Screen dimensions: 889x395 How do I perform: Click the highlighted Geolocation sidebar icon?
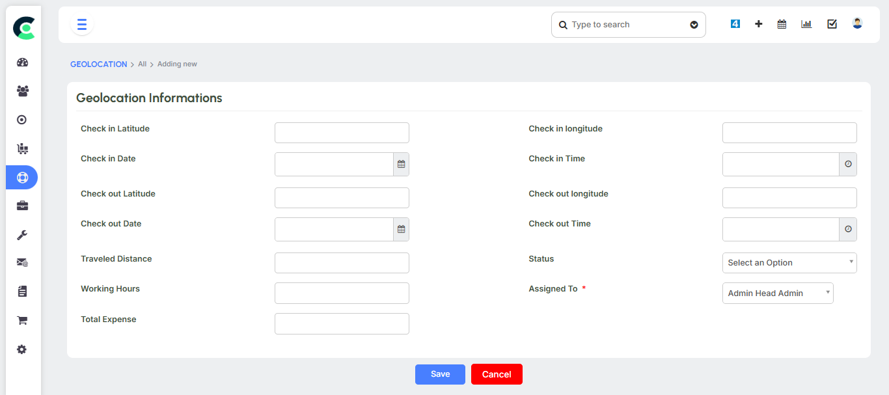click(x=21, y=177)
